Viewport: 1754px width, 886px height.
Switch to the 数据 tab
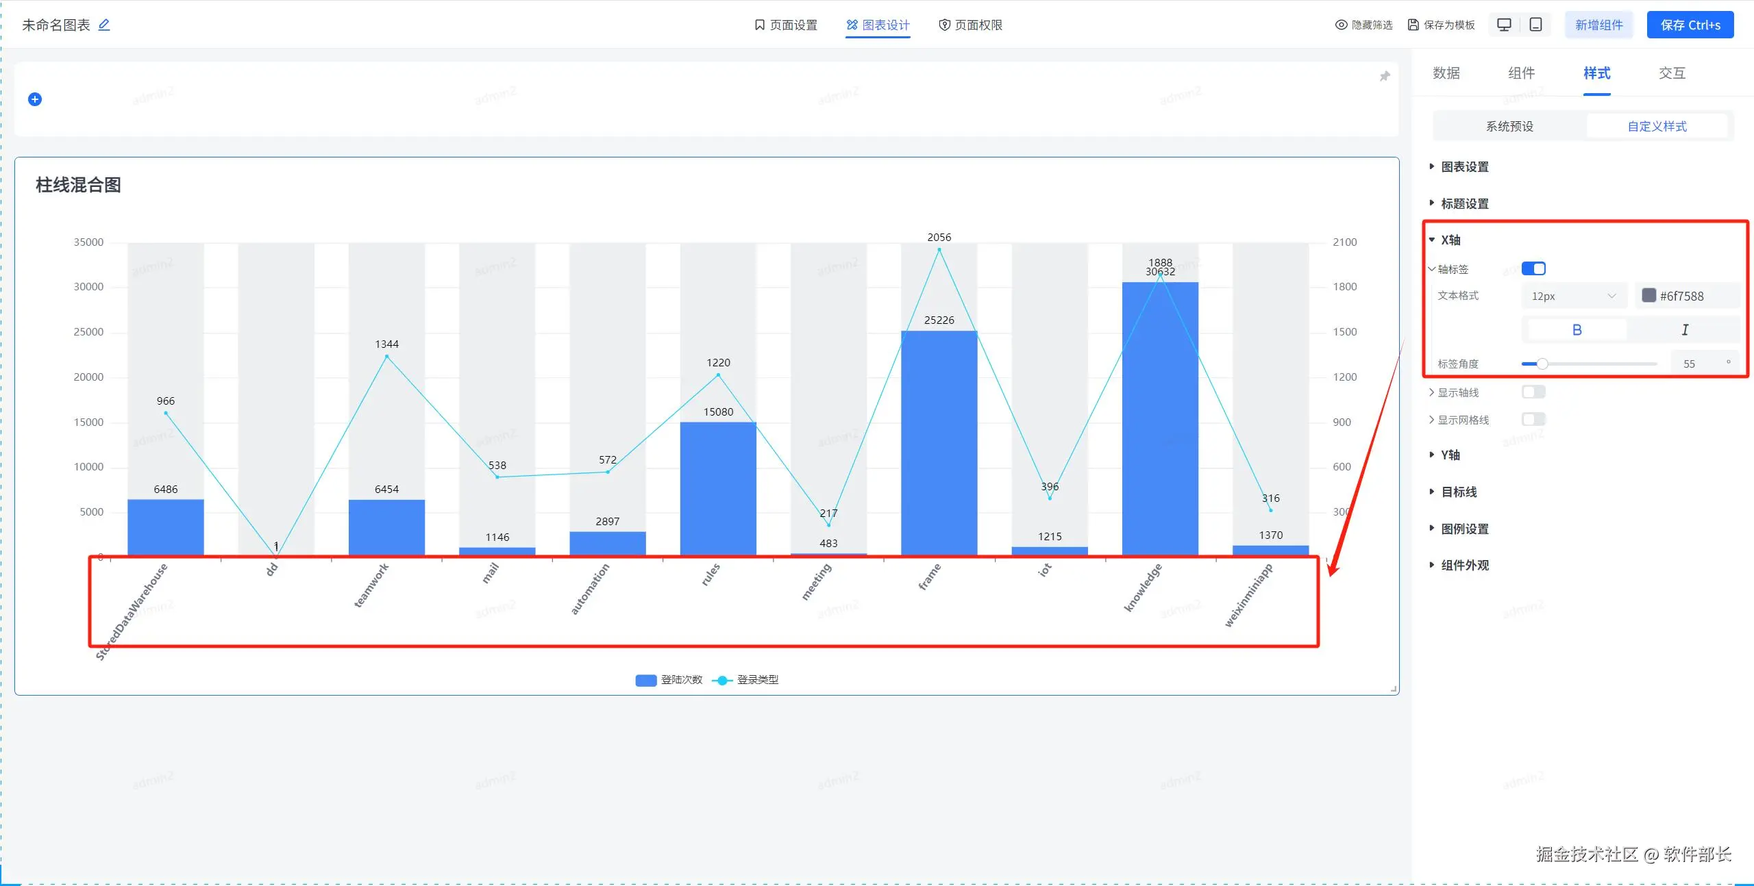click(x=1446, y=73)
